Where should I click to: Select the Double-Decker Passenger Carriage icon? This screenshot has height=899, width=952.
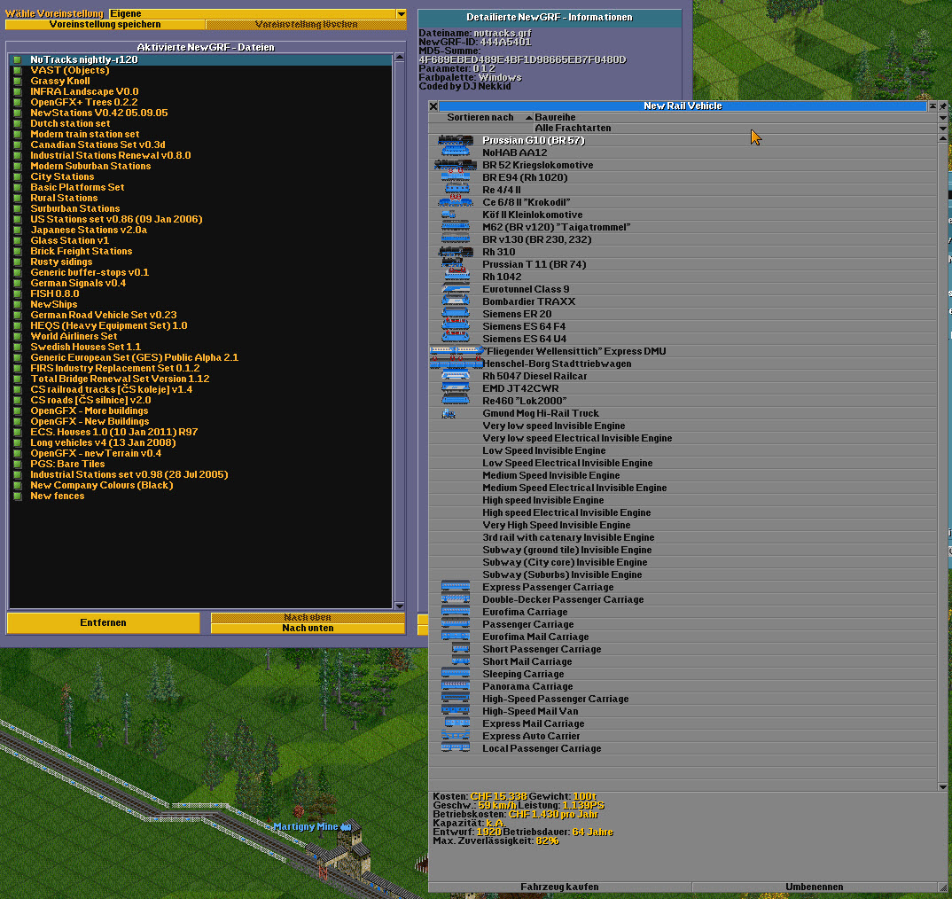coord(456,599)
